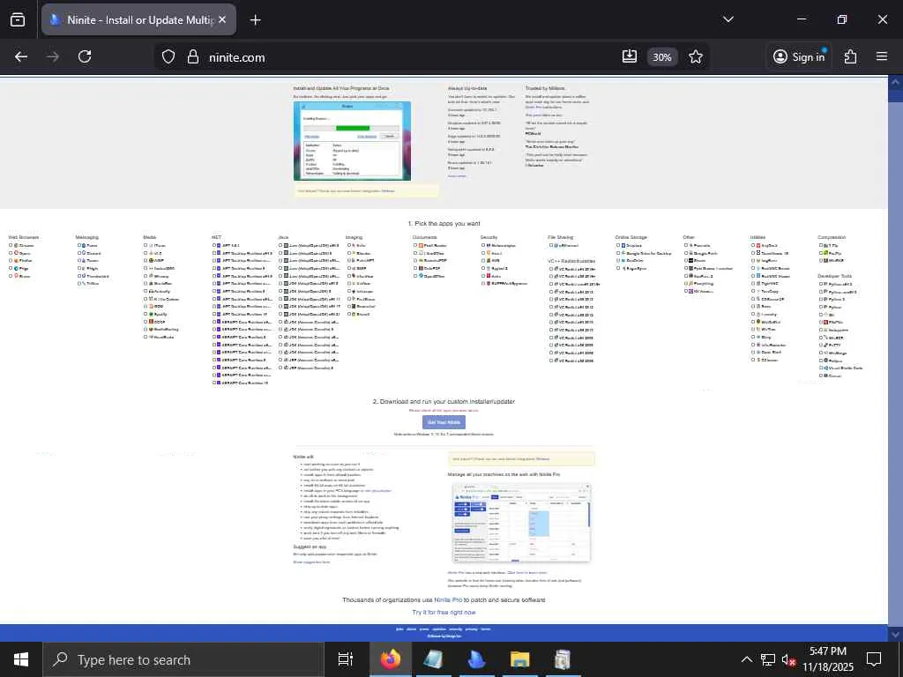This screenshot has width=903, height=677.
Task: Expand the list all tabs chevron
Action: point(728,19)
